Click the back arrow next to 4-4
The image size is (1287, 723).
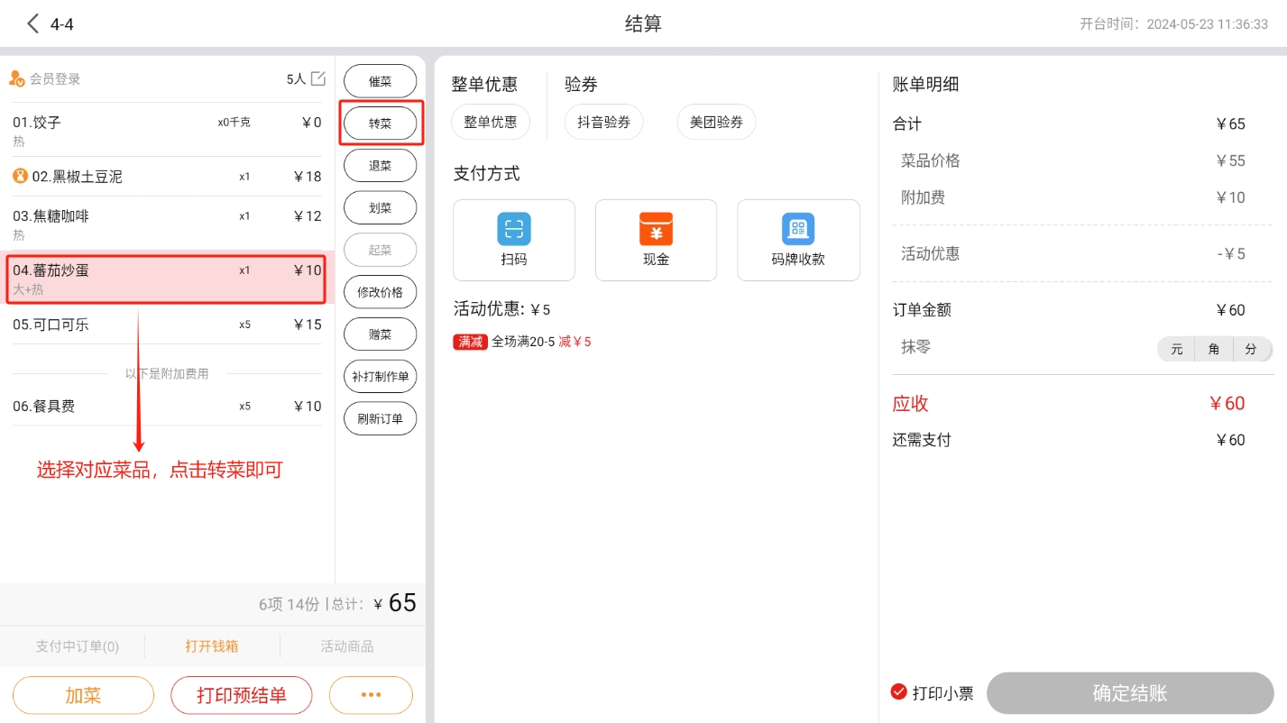pos(33,24)
